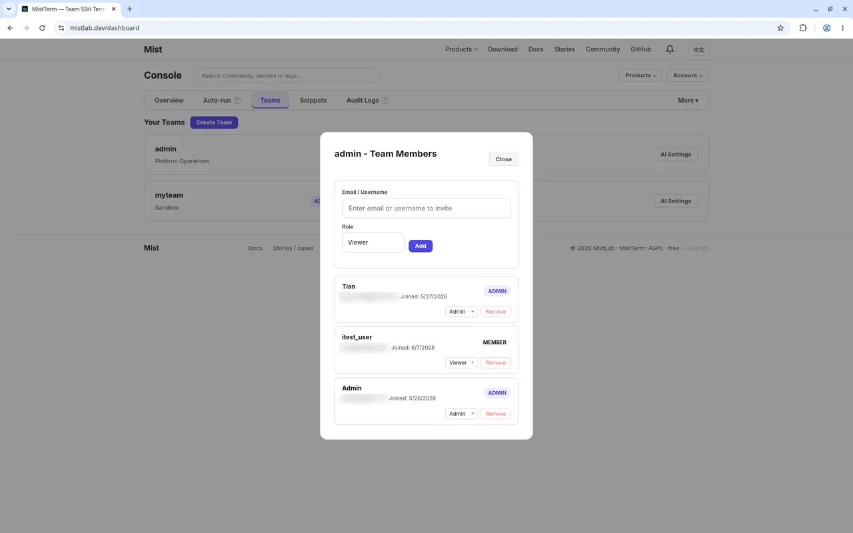Image resolution: width=853 pixels, height=533 pixels.
Task: Open AI Settings for myteam
Action: point(676,201)
